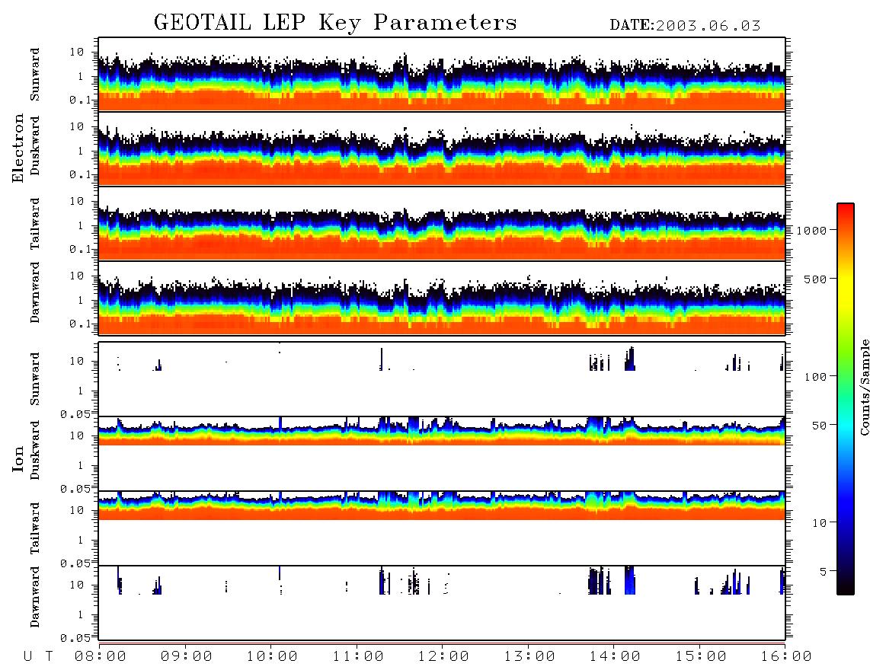Click the Ion Sunward panel label
Image resolution: width=870 pixels, height=670 pixels.
[35, 379]
